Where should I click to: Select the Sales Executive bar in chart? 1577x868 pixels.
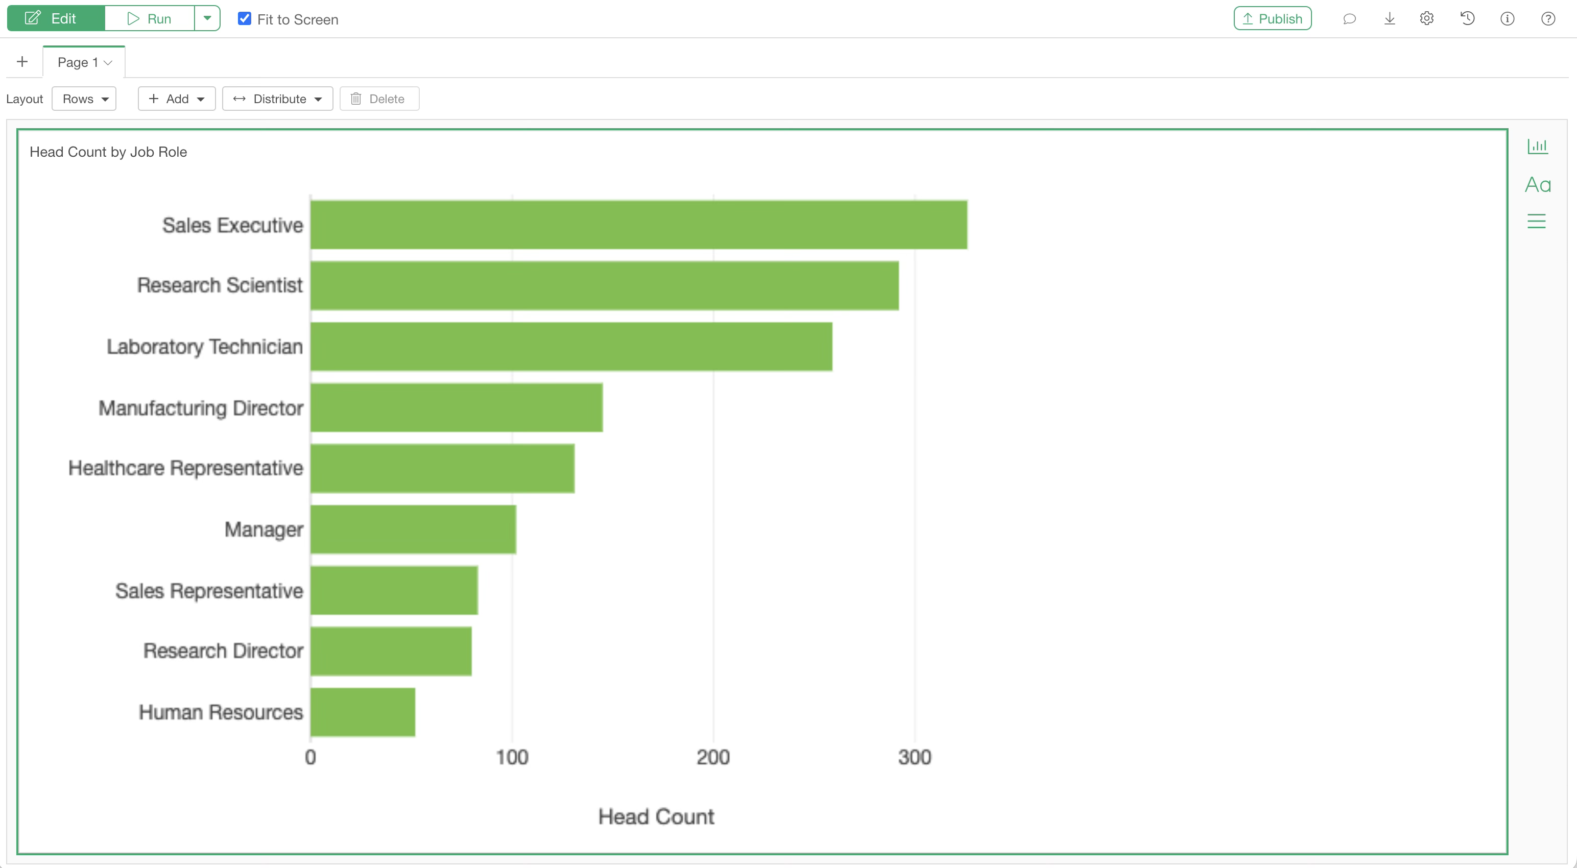pos(638,225)
